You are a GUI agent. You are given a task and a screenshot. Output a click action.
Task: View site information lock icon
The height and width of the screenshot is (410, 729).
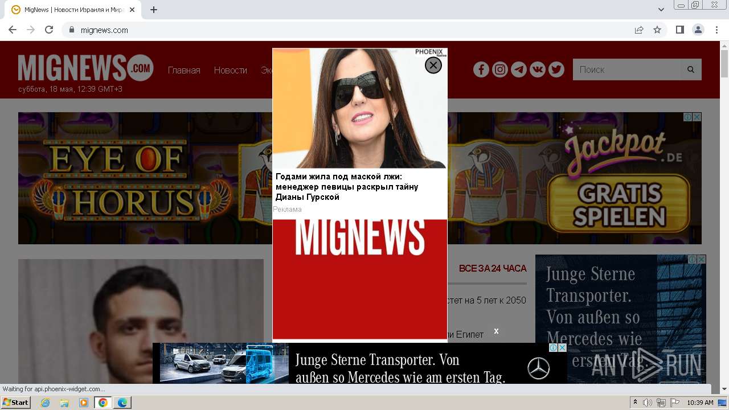[71, 30]
